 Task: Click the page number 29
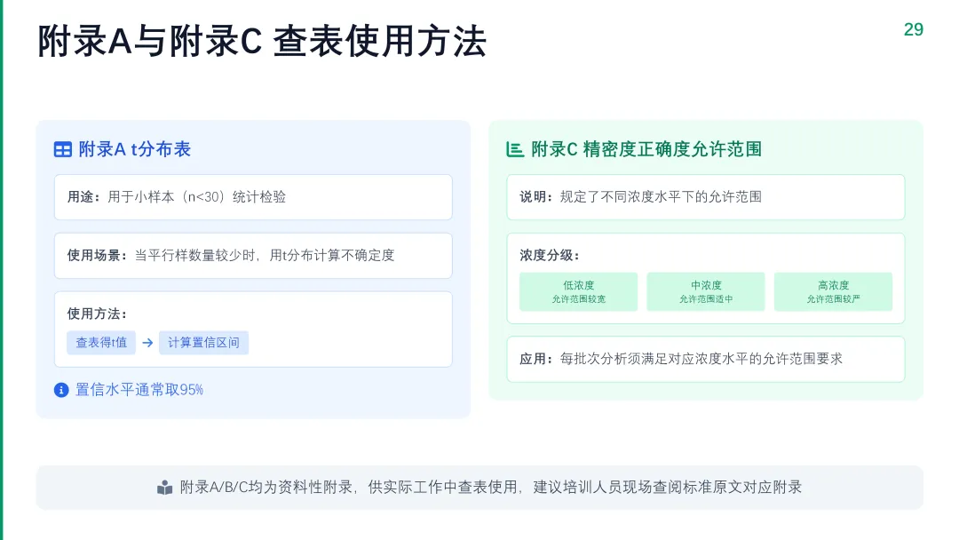tap(913, 29)
